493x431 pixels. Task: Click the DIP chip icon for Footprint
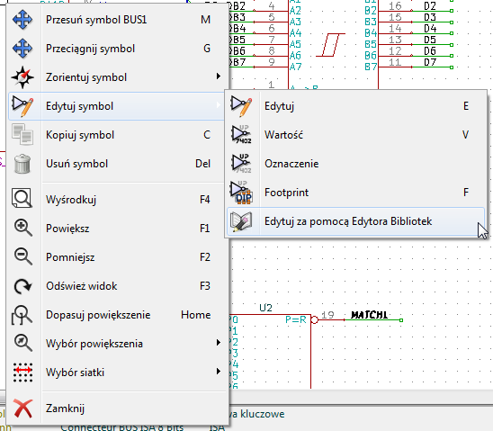click(x=241, y=193)
